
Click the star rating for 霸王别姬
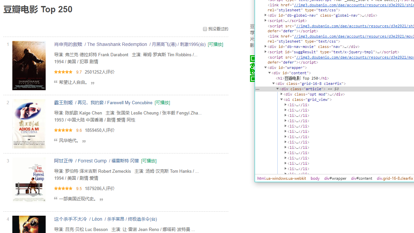[x=63, y=130]
